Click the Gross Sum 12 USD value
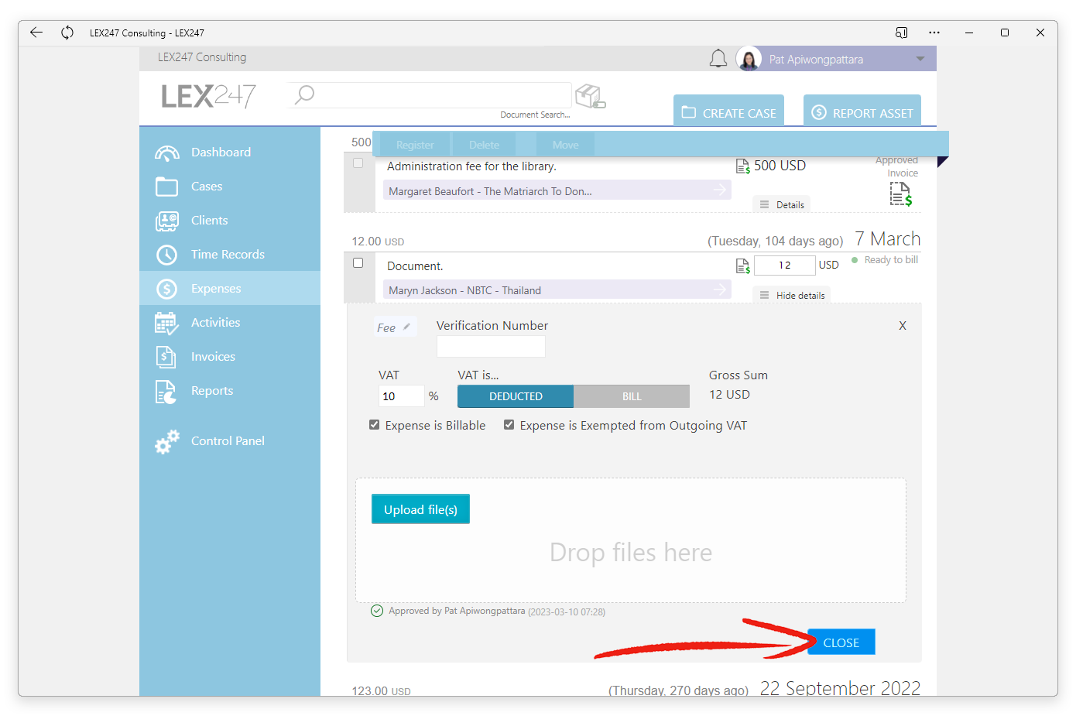The width and height of the screenshot is (1076, 716). pos(729,395)
